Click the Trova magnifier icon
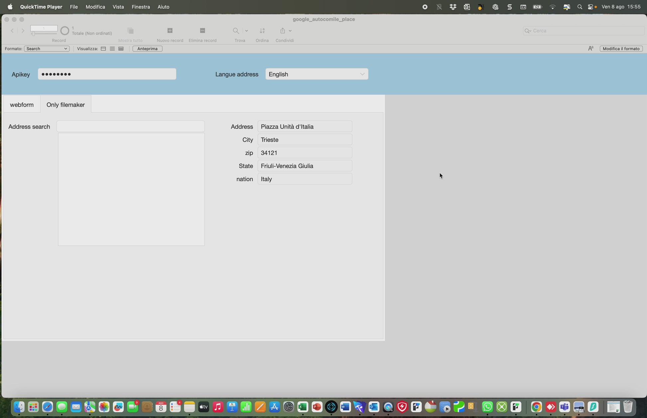The image size is (647, 418). coord(236,31)
